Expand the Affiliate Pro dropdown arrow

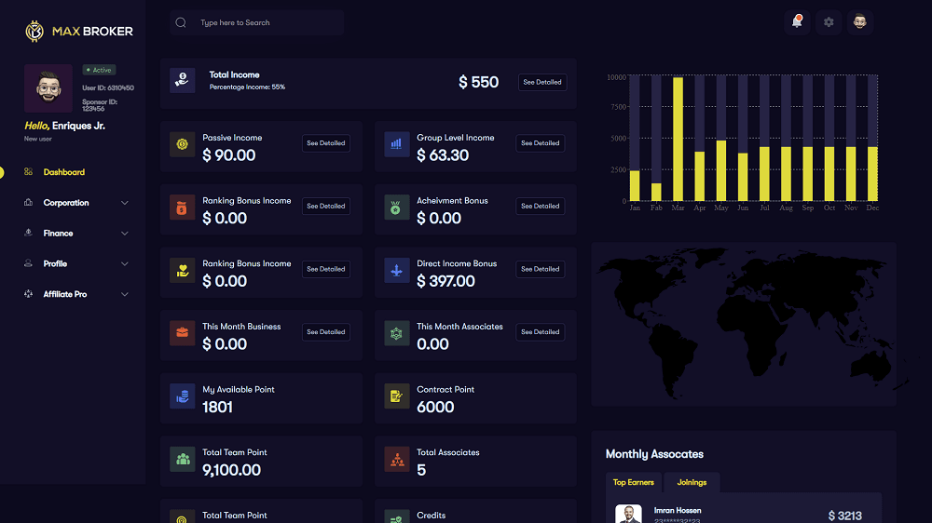point(125,294)
